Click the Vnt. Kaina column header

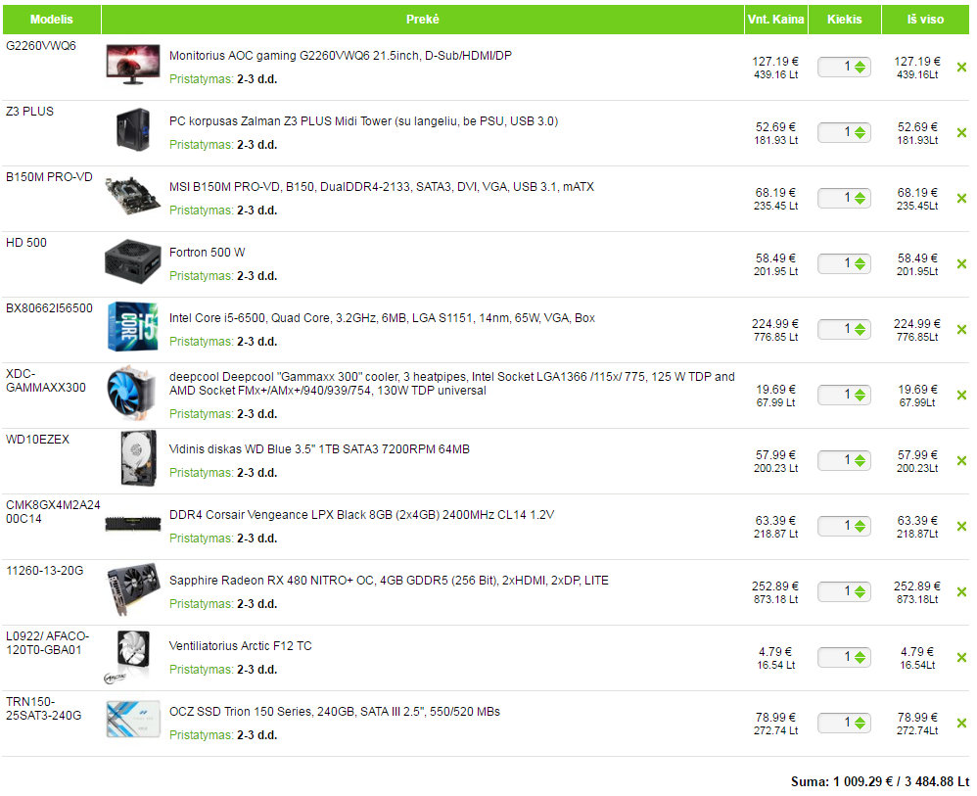pos(775,20)
